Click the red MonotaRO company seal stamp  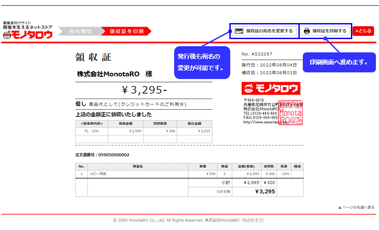(290, 113)
